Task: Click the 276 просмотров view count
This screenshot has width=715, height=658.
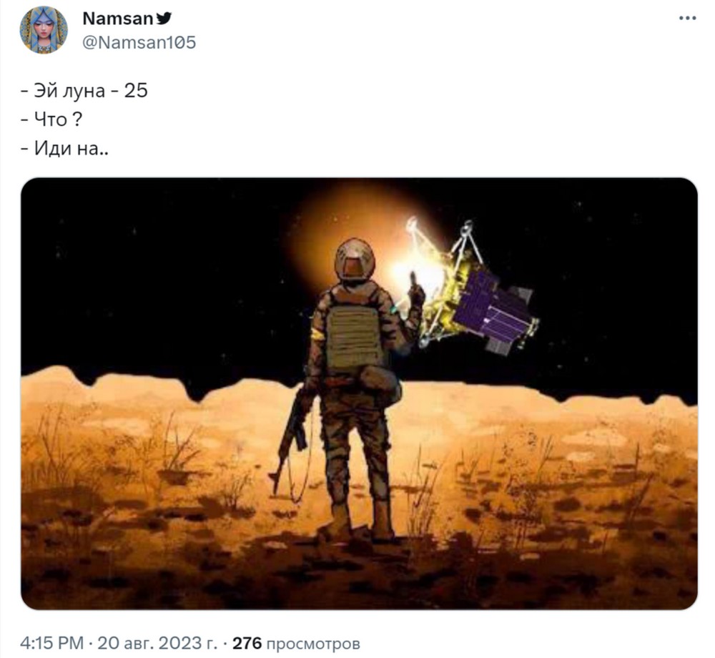Action: point(297,644)
